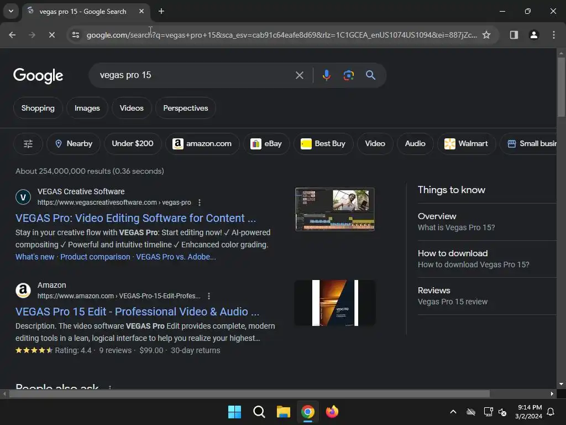Open Firefox from the taskbar

332,412
